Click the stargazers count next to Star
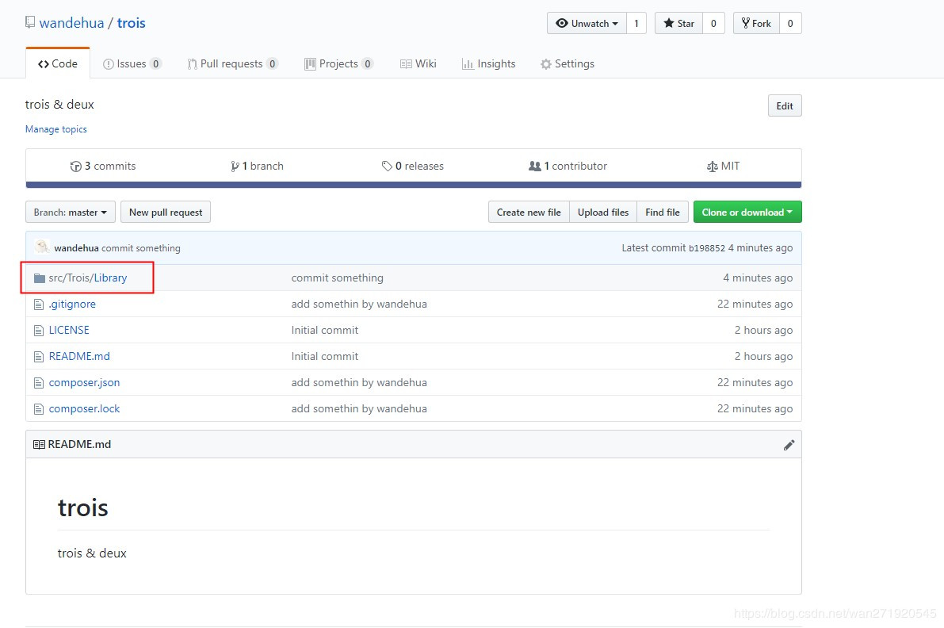Screen dimensions: 944x628 [713, 24]
